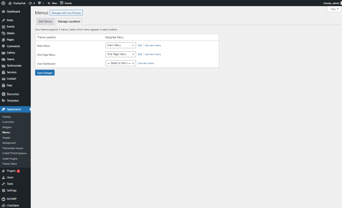342x208 pixels.
Task: Click the WordPress logo icon
Action: [3, 3]
